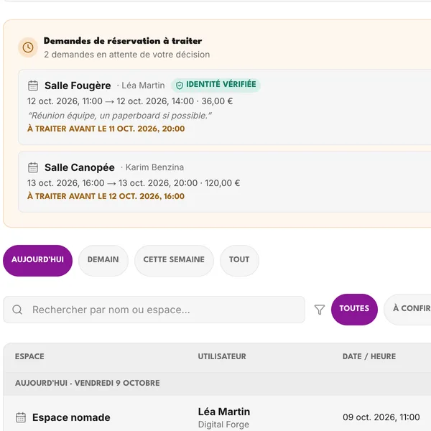Sort by the Date / Heure column header

coord(369,356)
